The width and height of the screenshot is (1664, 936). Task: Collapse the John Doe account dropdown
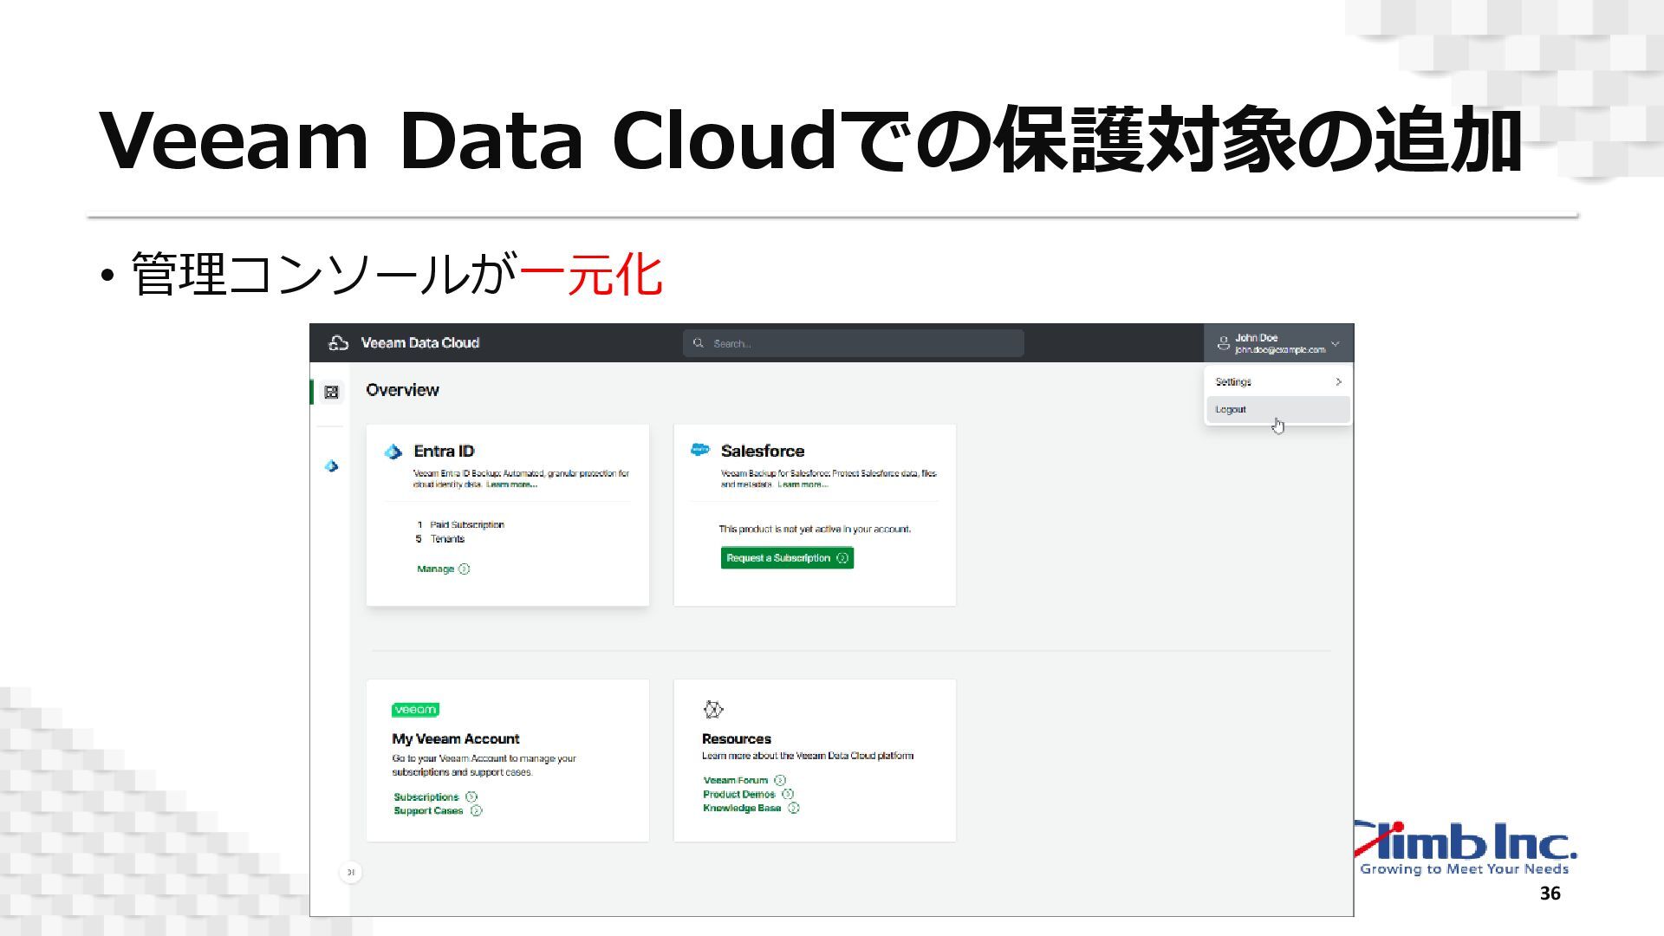[1335, 344]
